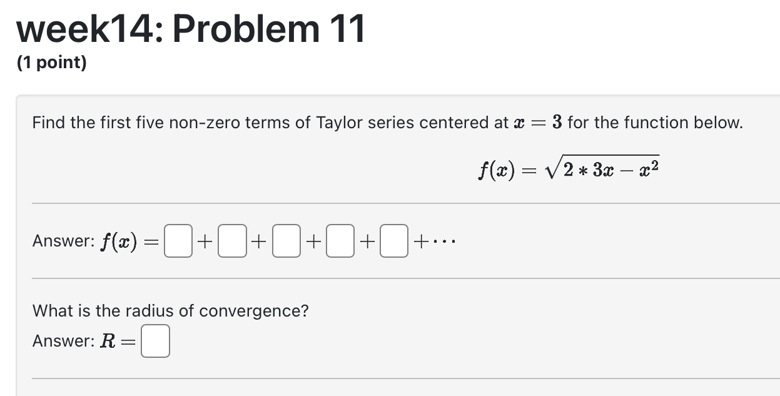This screenshot has width=780, height=396.
Task: Click the radius of convergence answer box
Action: [x=154, y=341]
